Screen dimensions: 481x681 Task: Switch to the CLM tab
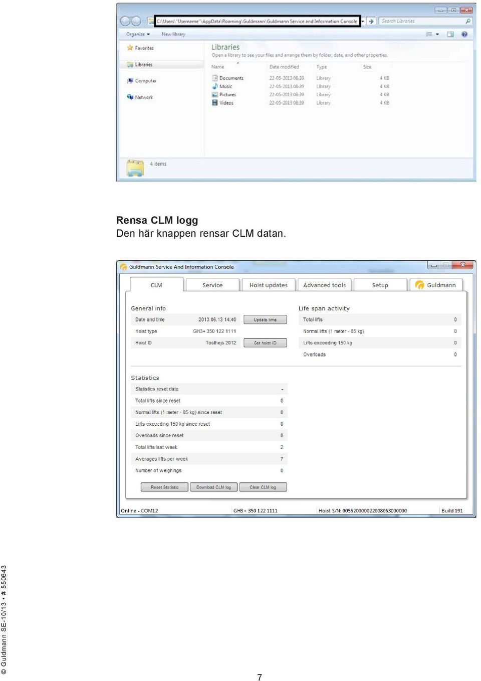[156, 284]
